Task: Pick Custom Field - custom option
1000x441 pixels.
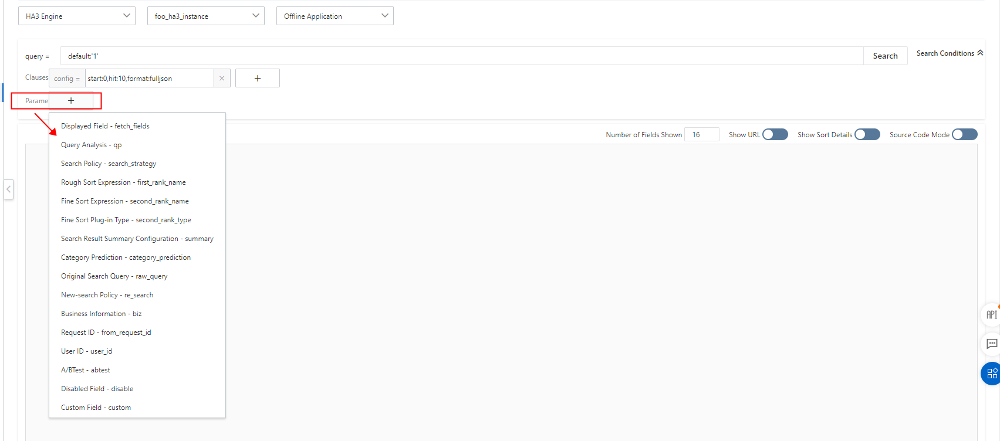Action: click(137, 408)
